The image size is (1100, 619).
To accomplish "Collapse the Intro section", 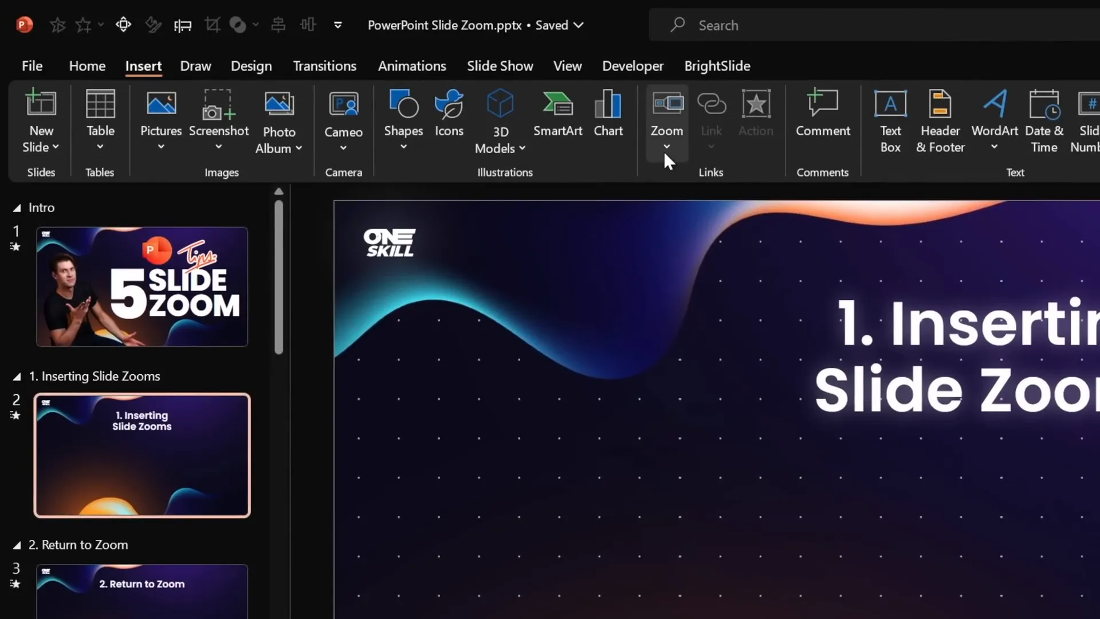I will coord(17,208).
